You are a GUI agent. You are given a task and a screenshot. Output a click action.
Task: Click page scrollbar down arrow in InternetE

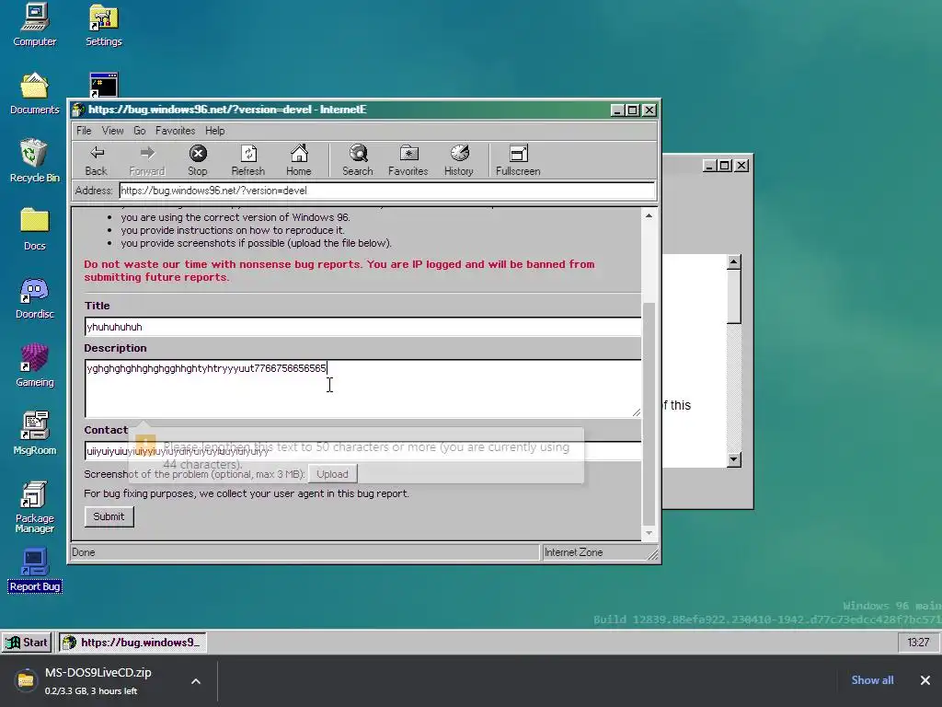pyautogui.click(x=649, y=533)
